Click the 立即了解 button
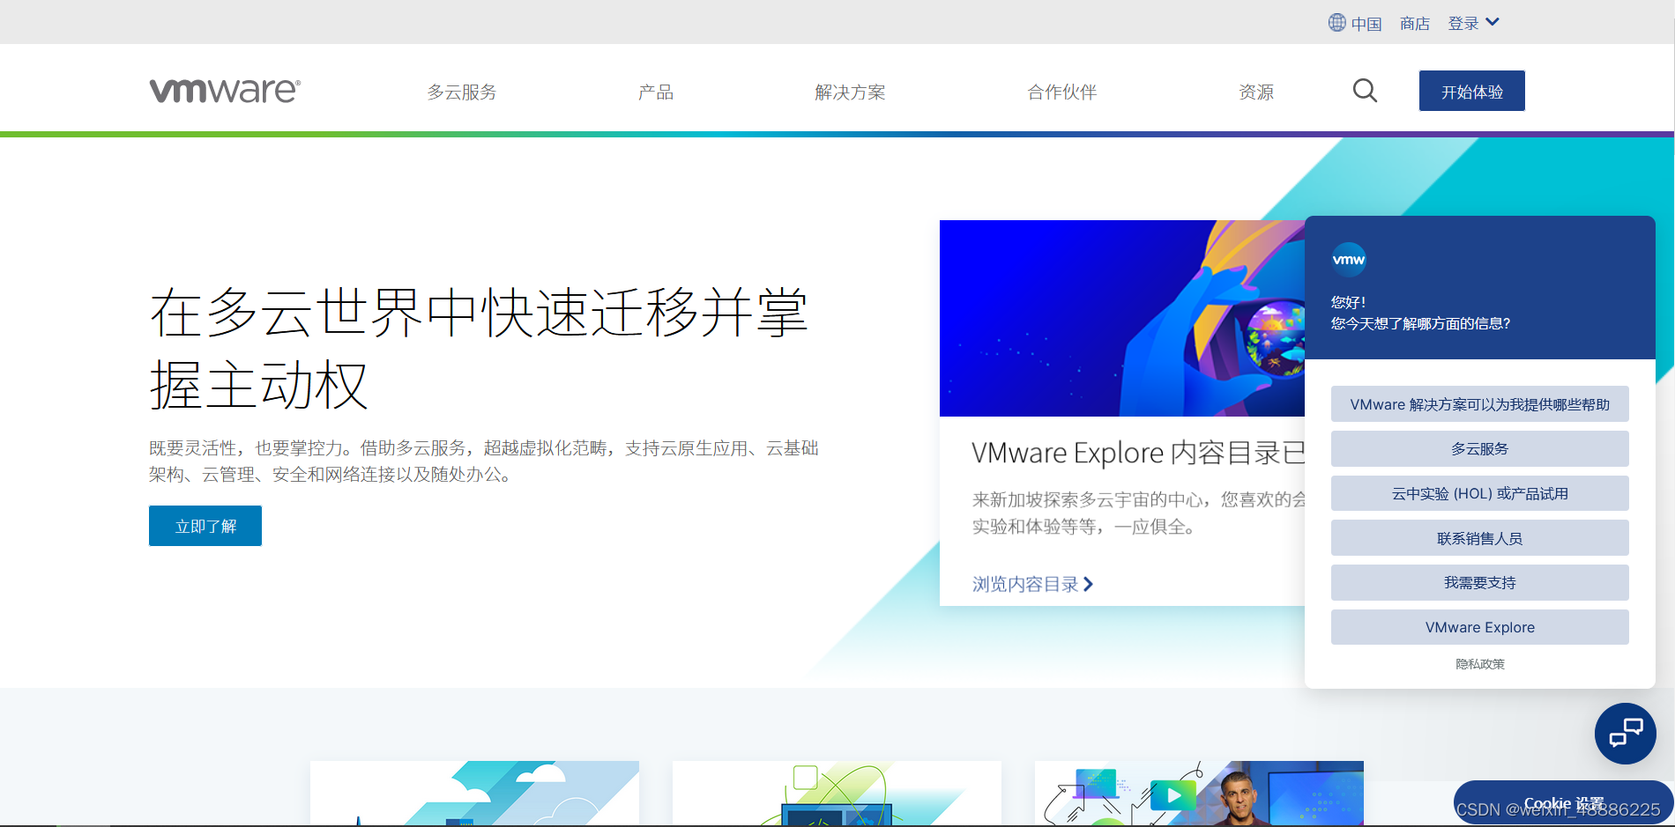 205,526
